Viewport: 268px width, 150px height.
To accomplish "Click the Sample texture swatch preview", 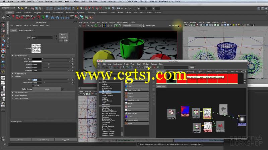I will coord(36,48).
